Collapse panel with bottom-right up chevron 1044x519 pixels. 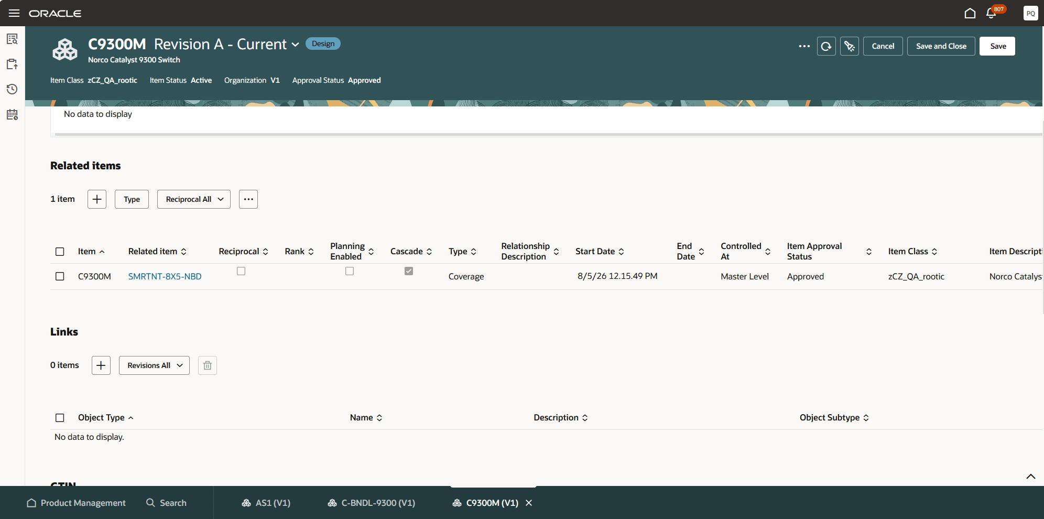(1031, 477)
